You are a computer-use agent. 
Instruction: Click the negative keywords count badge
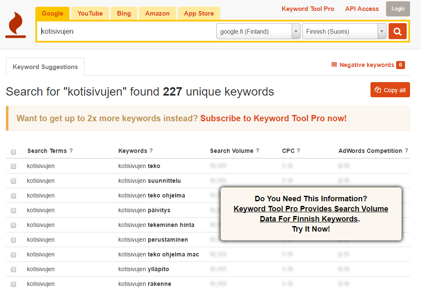[x=400, y=65]
